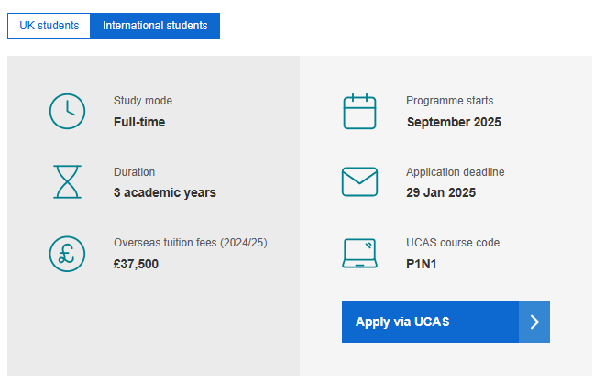The height and width of the screenshot is (382, 605).
Task: Click the Overseas tuition fees label
Action: click(x=191, y=243)
